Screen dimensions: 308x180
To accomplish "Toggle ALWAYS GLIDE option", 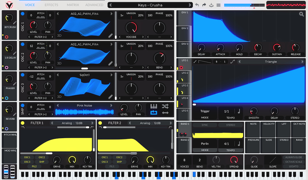I will [294, 157].
